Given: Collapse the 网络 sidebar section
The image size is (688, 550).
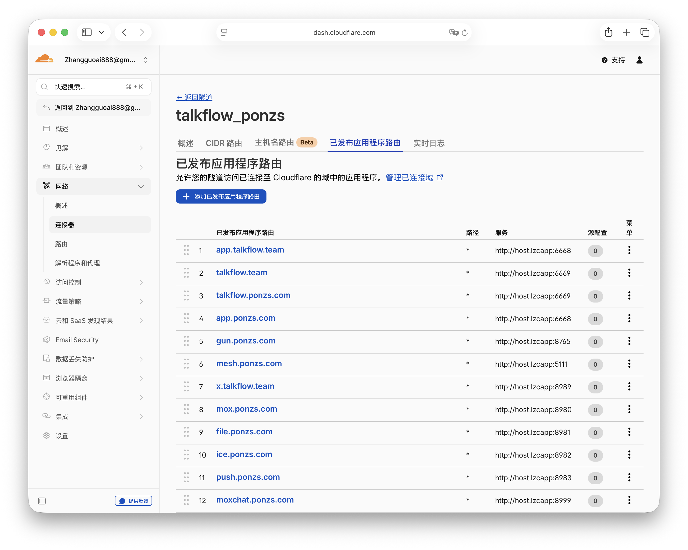Looking at the screenshot, I should tap(93, 186).
